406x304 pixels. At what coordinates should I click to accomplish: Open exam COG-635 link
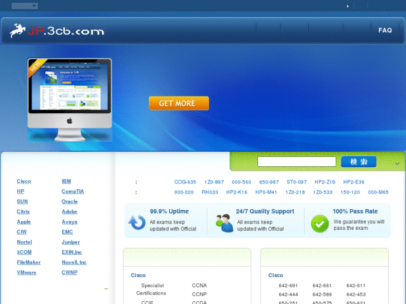pos(185,182)
